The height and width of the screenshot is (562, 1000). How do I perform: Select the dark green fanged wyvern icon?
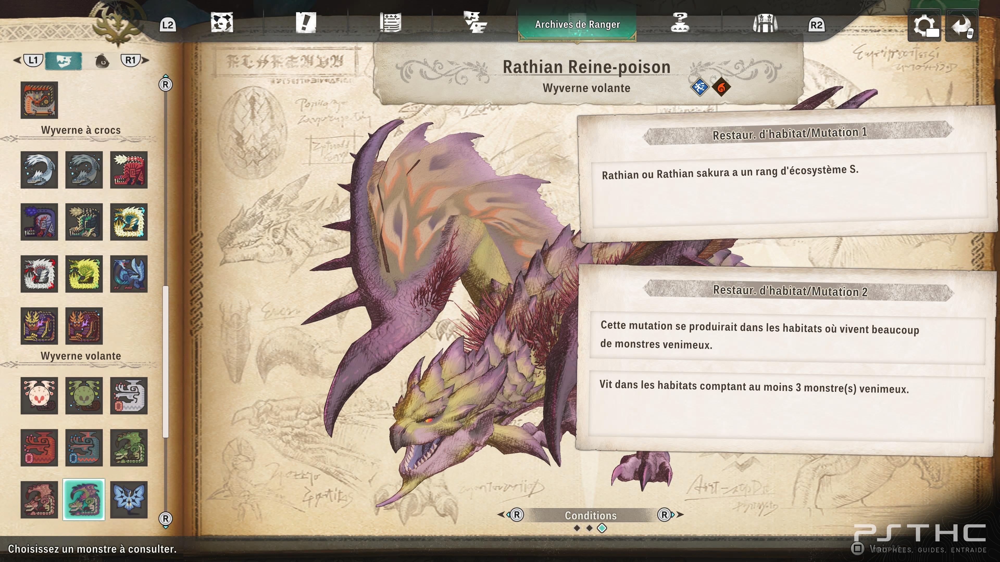point(84,222)
